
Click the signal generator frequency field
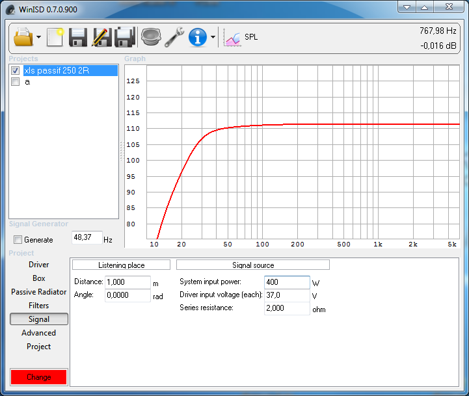(87, 237)
